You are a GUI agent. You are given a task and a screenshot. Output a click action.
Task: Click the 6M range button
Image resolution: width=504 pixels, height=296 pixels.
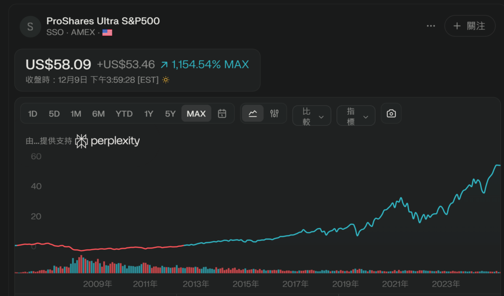[98, 114]
